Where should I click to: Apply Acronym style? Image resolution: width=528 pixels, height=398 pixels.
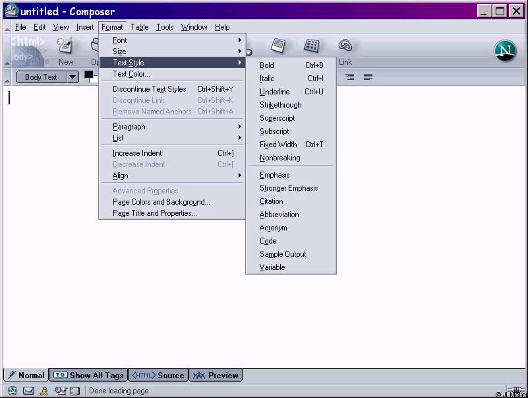click(291, 228)
